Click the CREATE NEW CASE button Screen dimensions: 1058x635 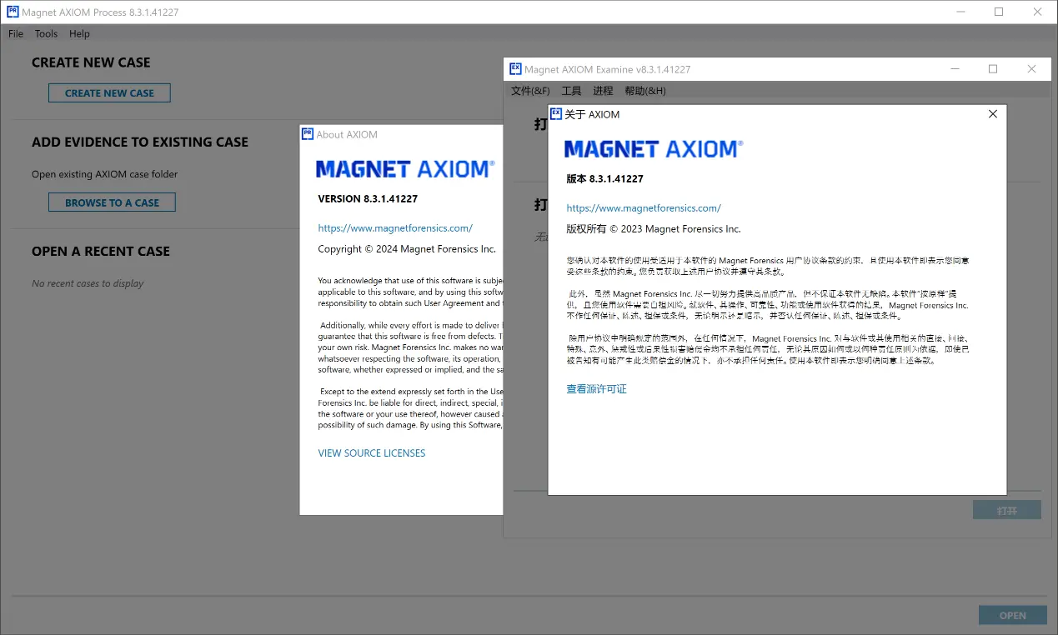pyautogui.click(x=109, y=93)
